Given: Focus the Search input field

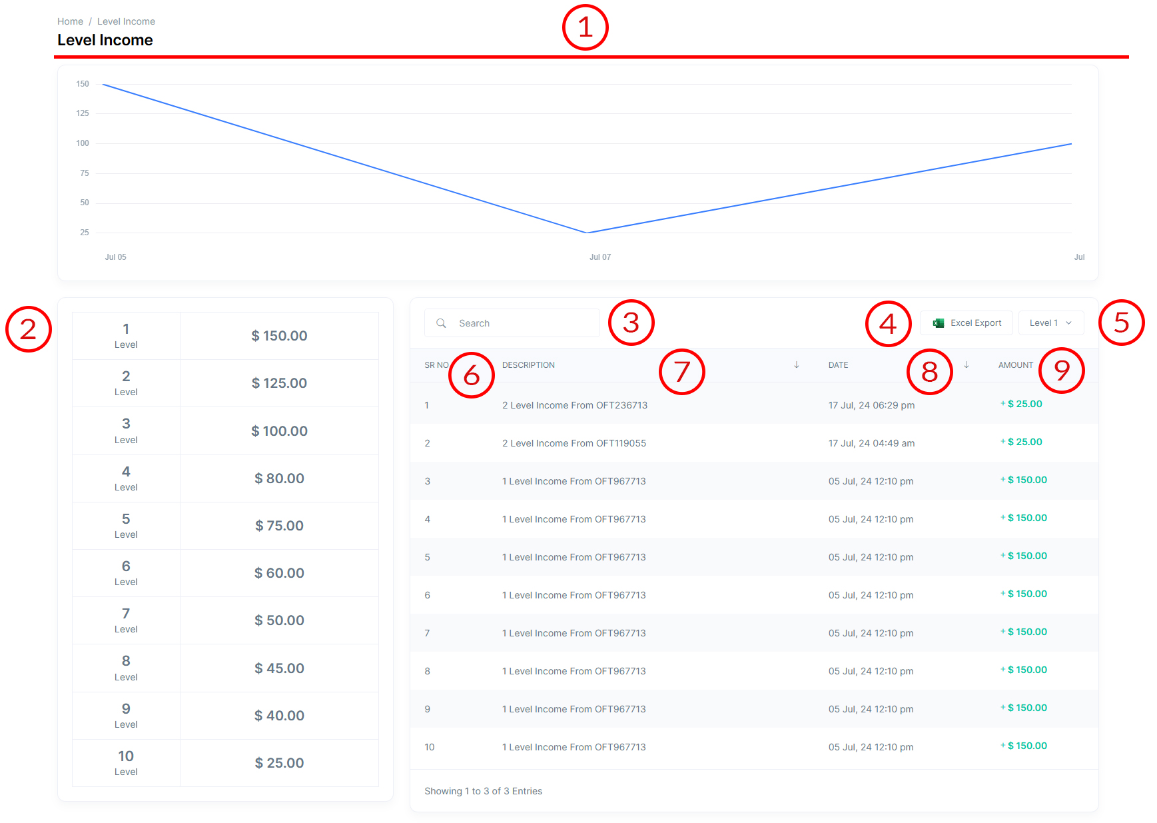Looking at the screenshot, I should [523, 323].
